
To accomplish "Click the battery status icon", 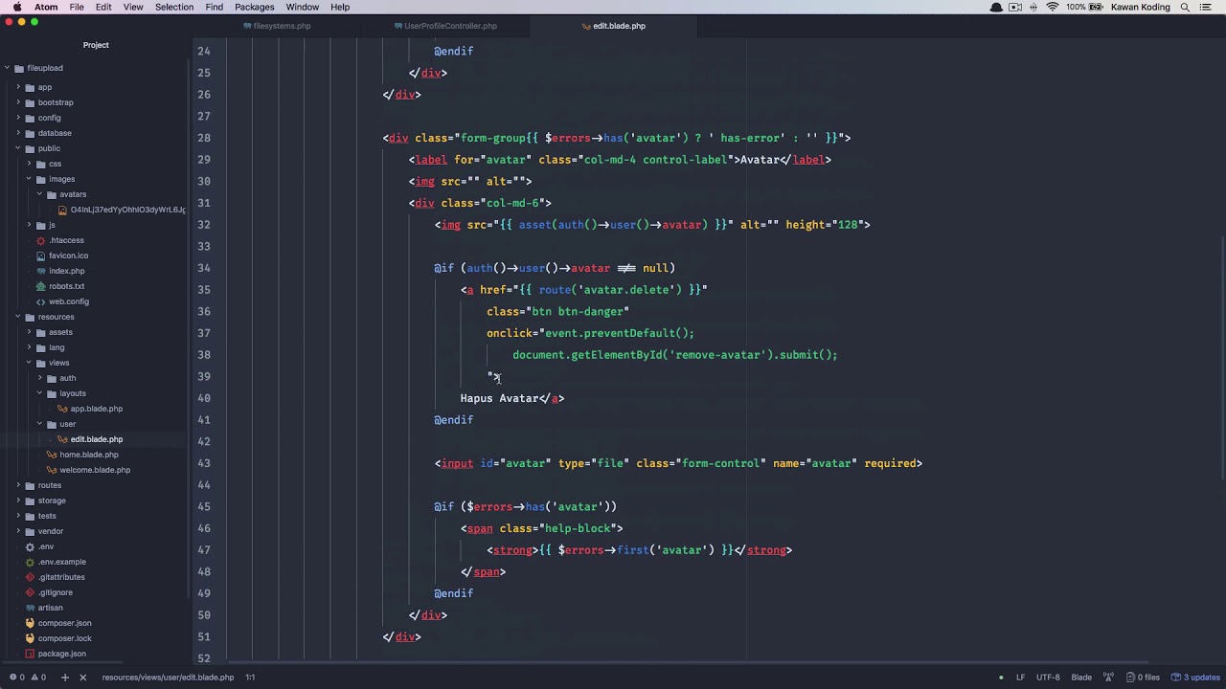I will 1098,7.
